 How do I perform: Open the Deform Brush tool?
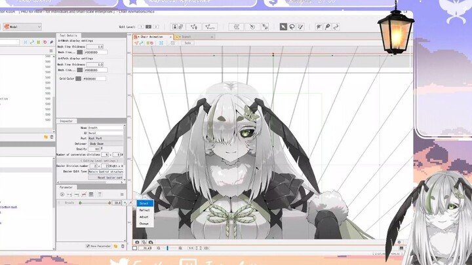coord(319,27)
